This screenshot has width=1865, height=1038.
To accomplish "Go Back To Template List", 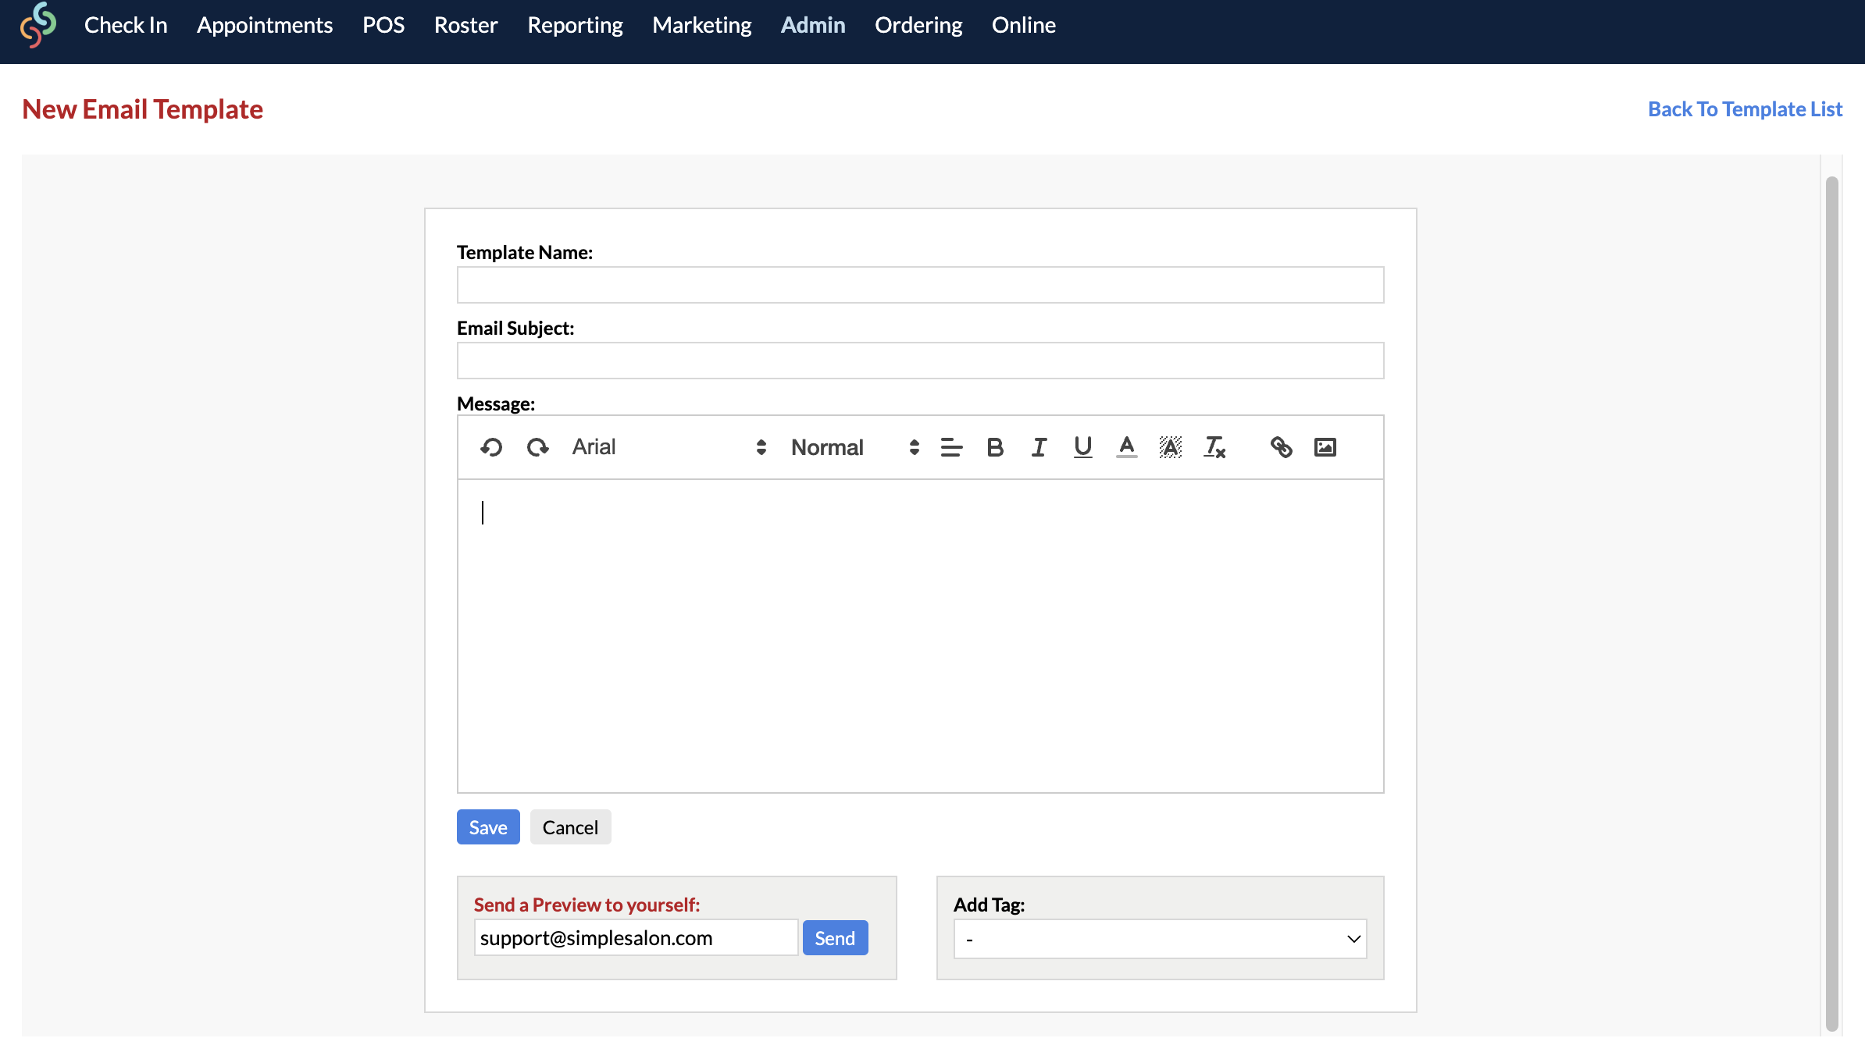I will [x=1745, y=108].
